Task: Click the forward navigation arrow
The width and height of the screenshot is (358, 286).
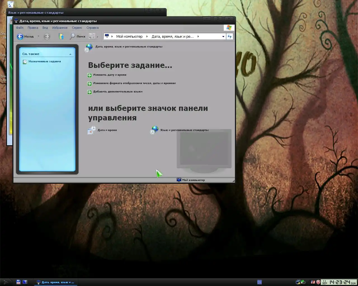Action: [x=47, y=36]
